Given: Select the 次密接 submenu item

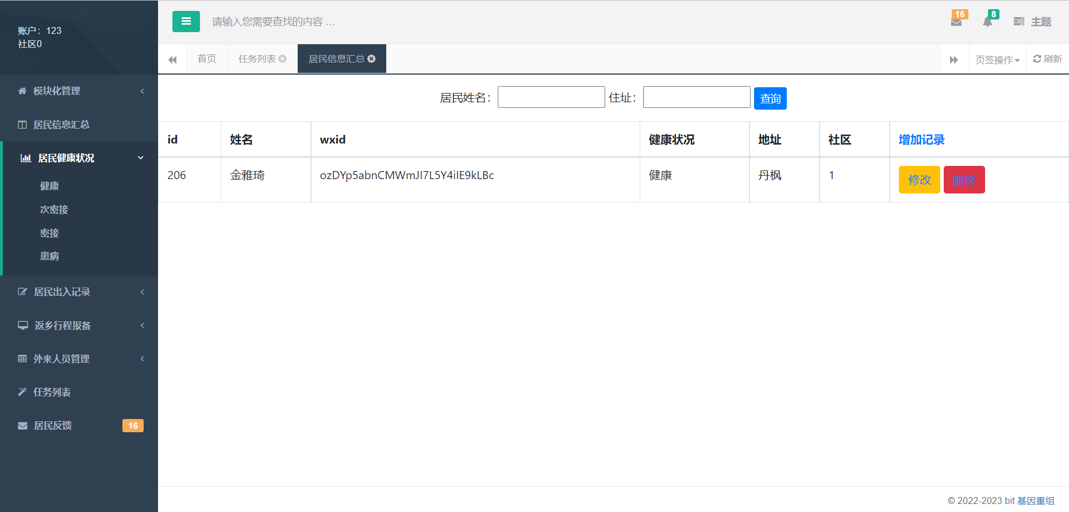Looking at the screenshot, I should point(54,210).
